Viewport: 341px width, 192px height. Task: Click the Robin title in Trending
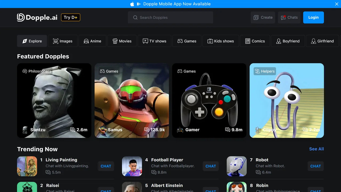point(262,185)
